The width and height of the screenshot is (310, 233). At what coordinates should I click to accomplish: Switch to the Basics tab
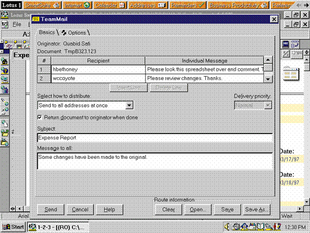tap(47, 32)
